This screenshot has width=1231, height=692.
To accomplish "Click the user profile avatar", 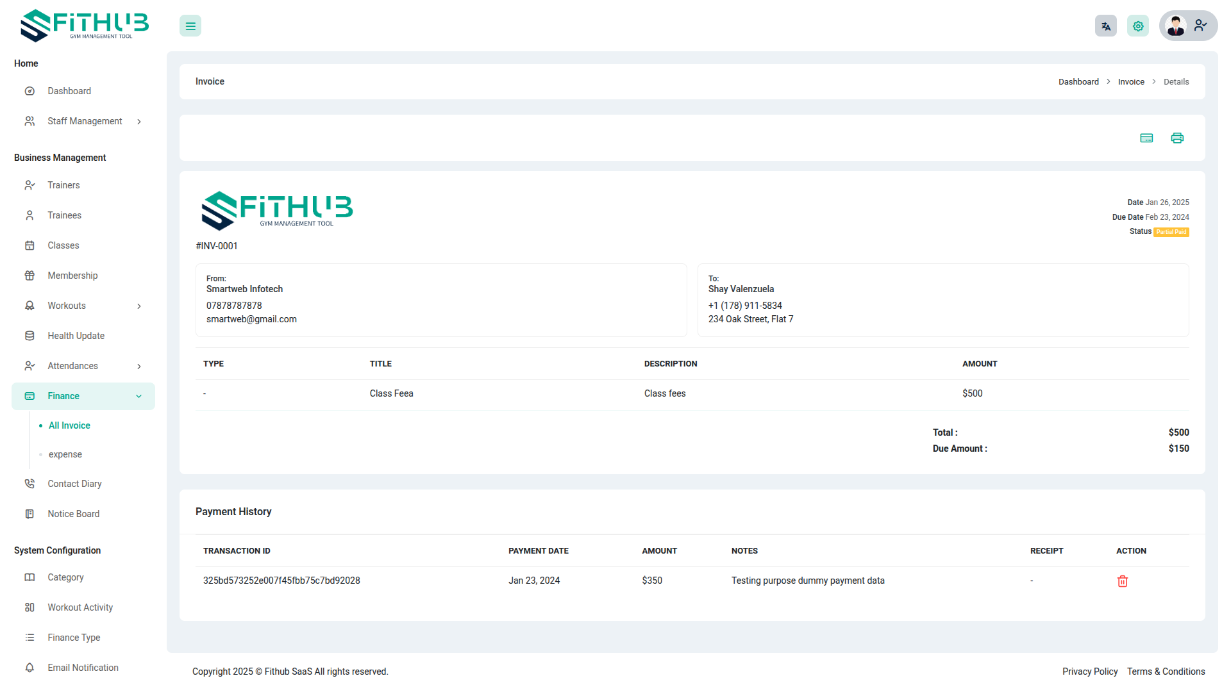I will (1176, 26).
